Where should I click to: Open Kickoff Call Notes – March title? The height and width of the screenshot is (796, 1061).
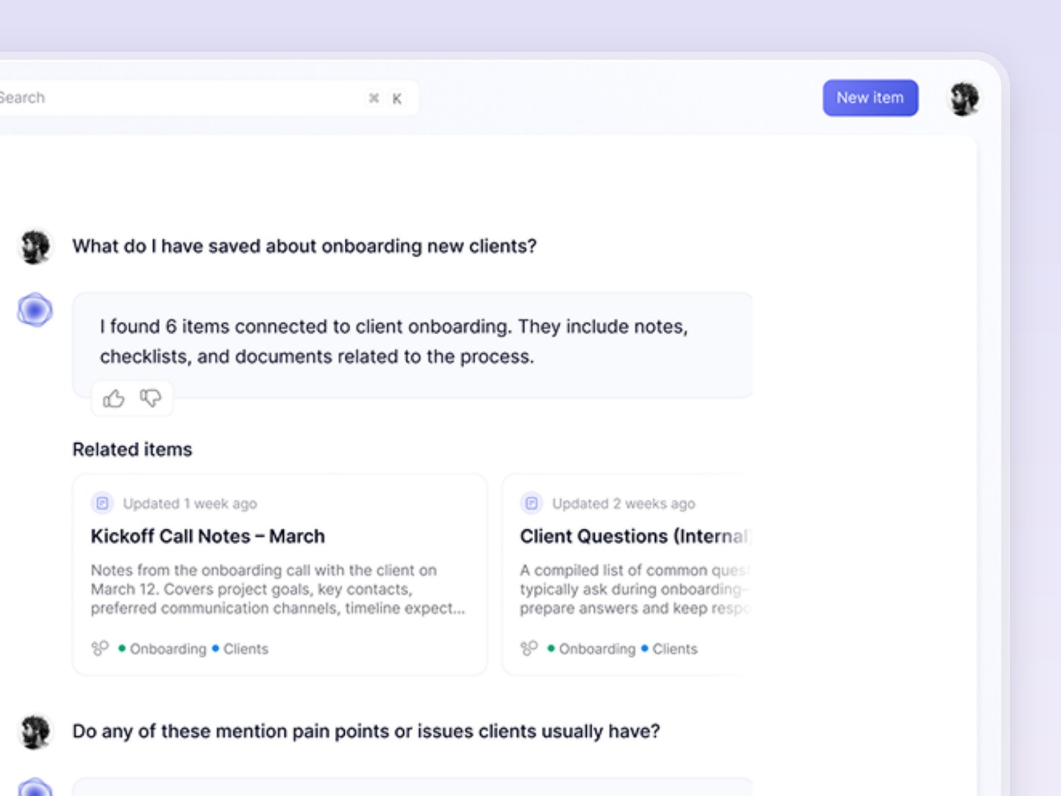coord(208,536)
